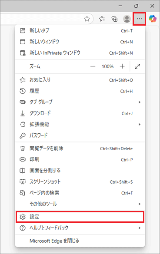
Task: Click the 100% zoom value
Action: pyautogui.click(x=107, y=66)
